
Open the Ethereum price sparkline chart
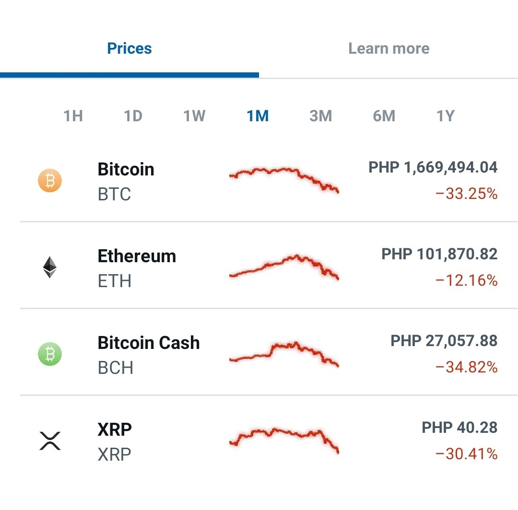pos(284,267)
